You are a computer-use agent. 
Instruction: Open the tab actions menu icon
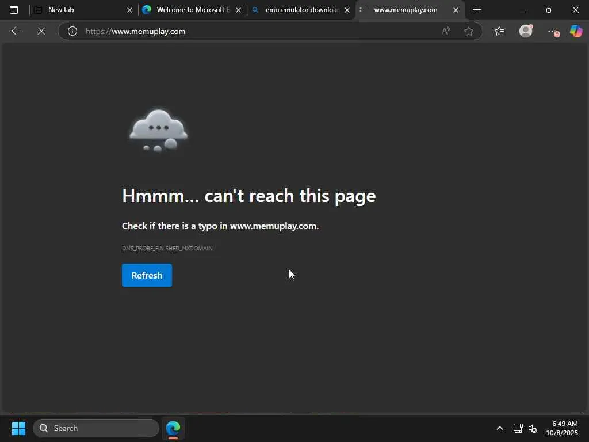point(14,10)
